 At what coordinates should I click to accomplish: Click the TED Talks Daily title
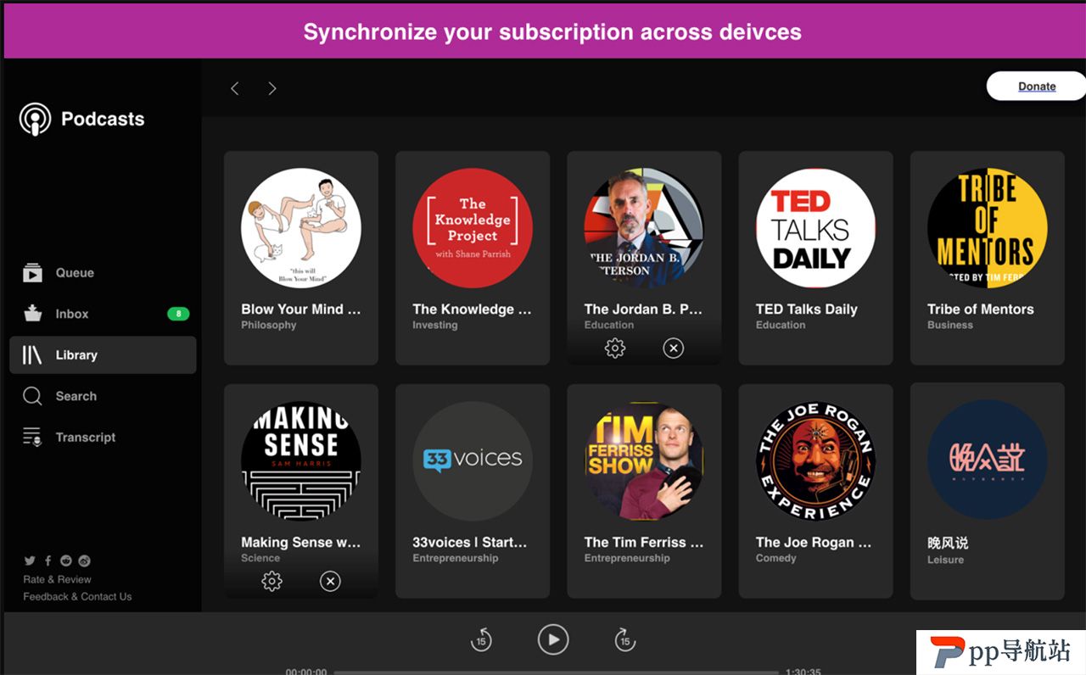coord(807,310)
